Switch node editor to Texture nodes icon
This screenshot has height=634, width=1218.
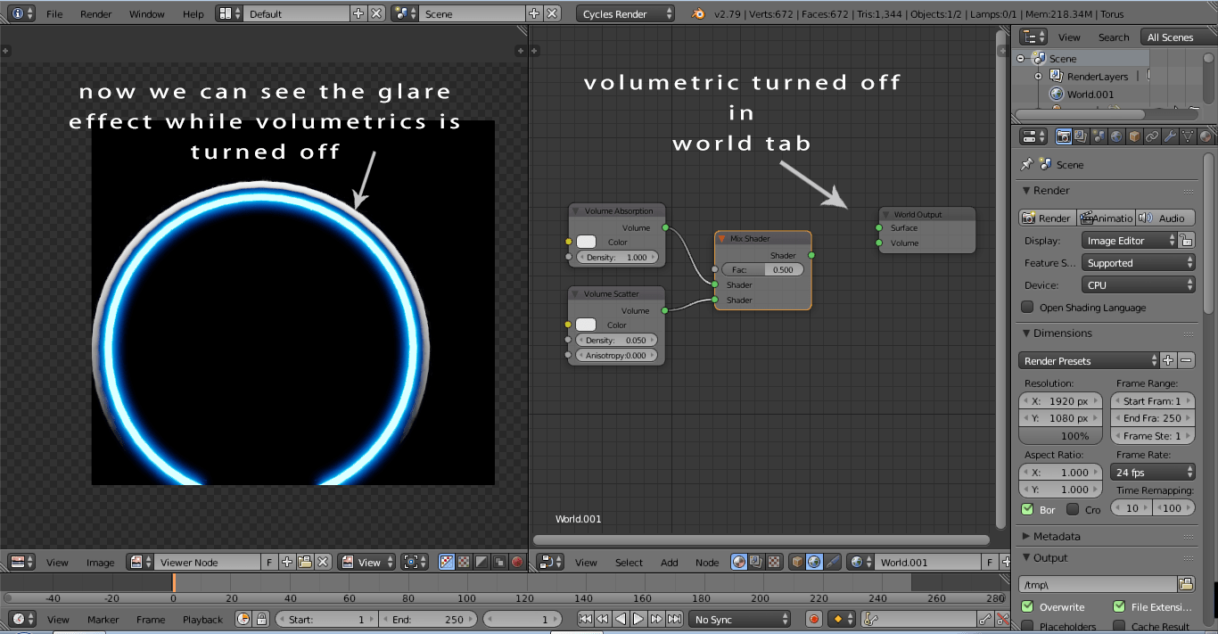(774, 562)
